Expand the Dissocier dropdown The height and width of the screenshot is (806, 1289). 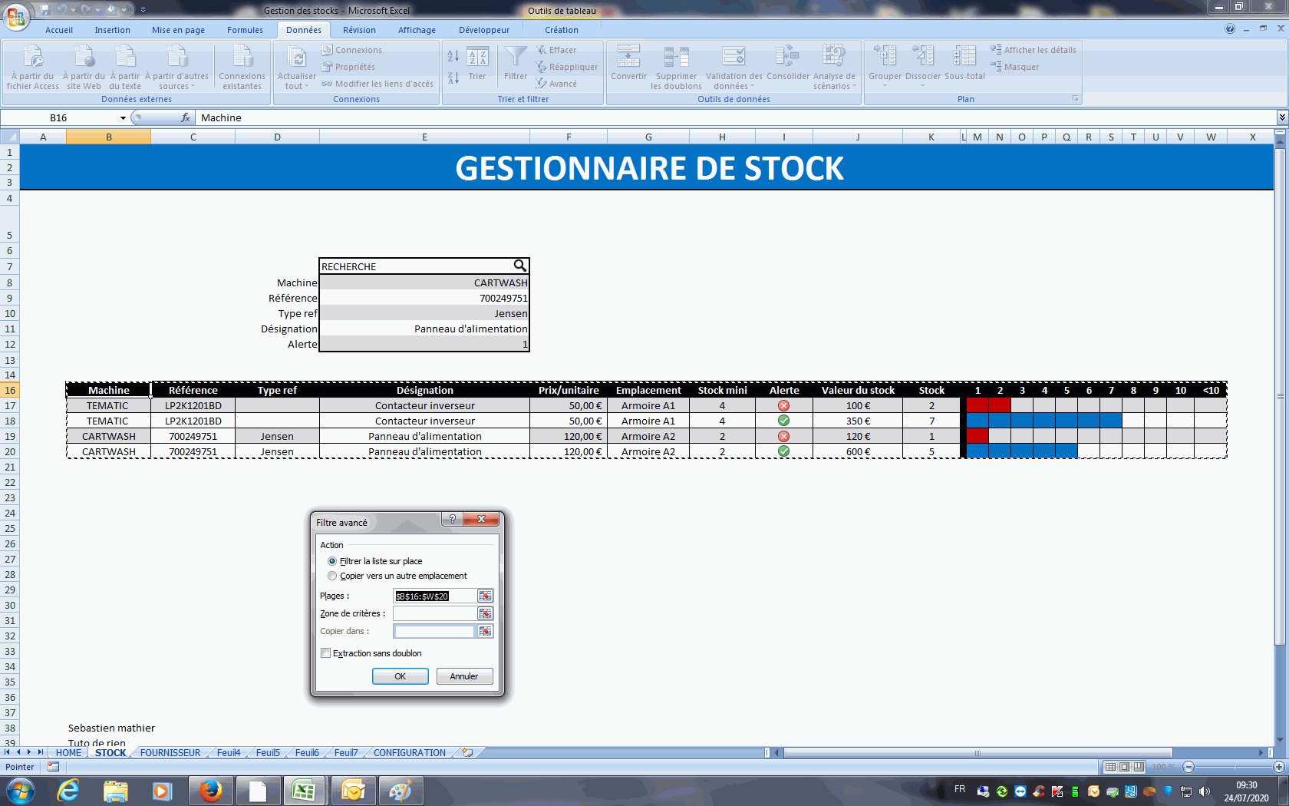click(x=922, y=85)
